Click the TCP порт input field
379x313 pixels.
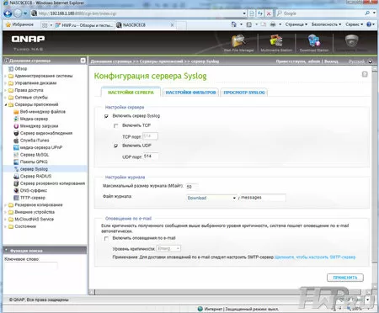[151, 136]
